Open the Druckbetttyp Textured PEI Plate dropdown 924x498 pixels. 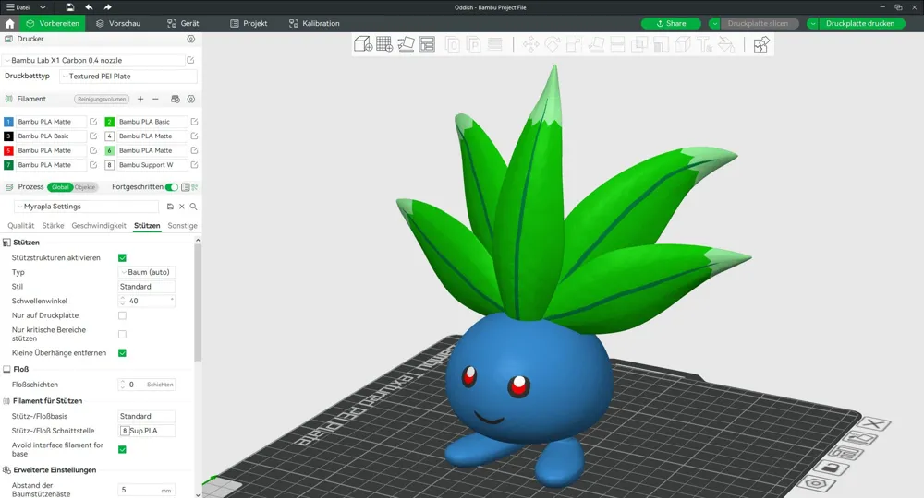(128, 77)
